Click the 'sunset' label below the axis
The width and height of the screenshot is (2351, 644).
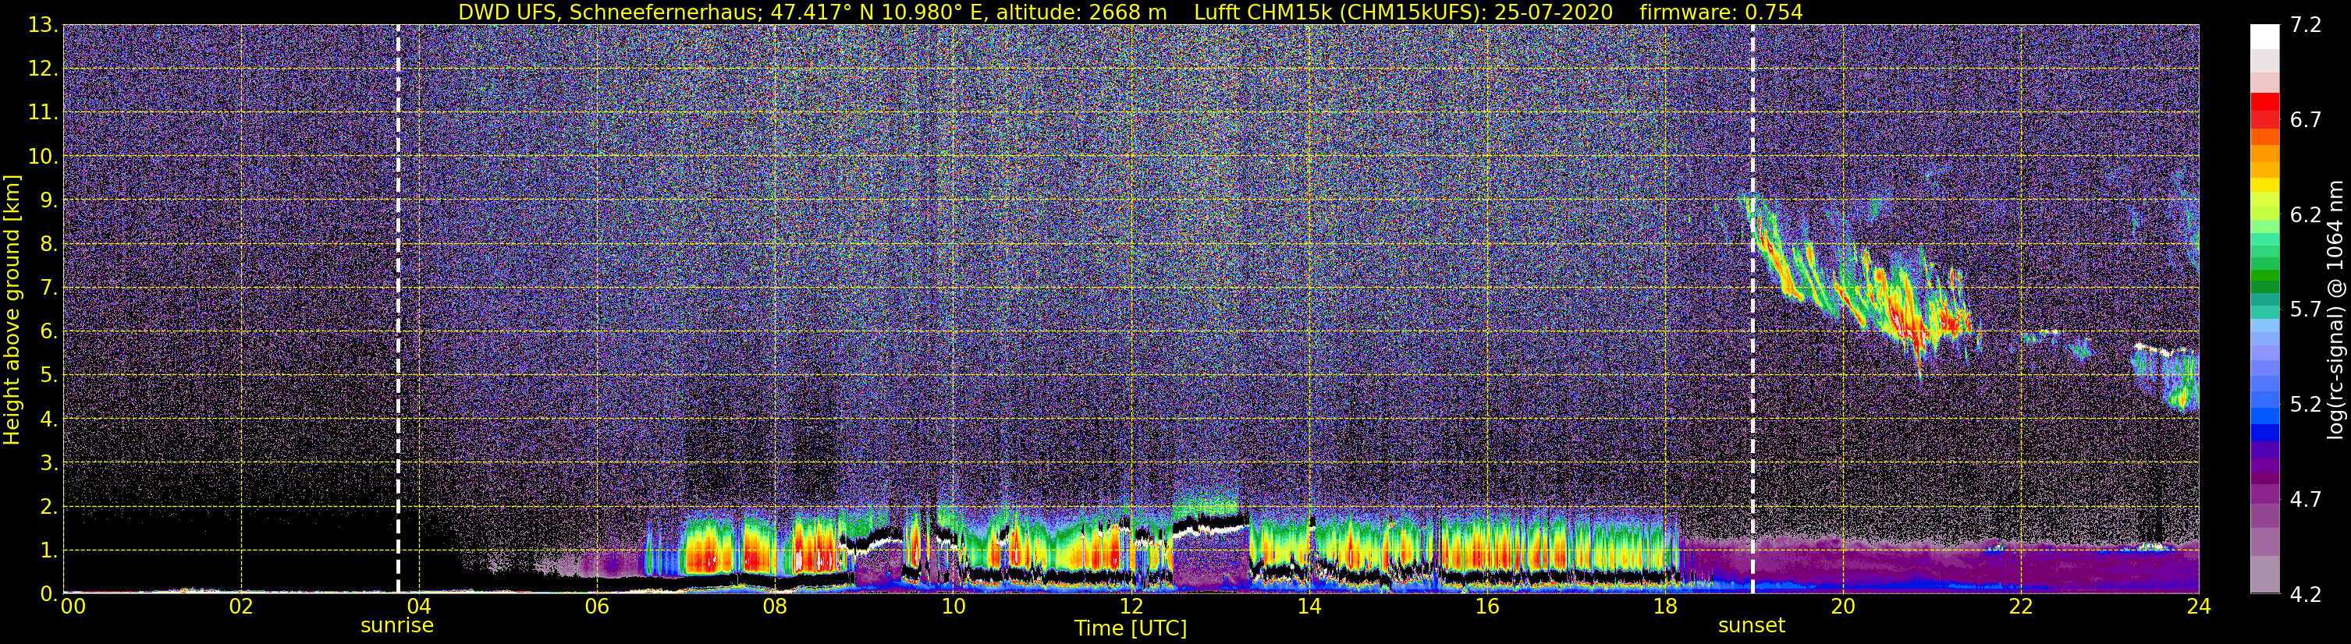tap(1752, 626)
